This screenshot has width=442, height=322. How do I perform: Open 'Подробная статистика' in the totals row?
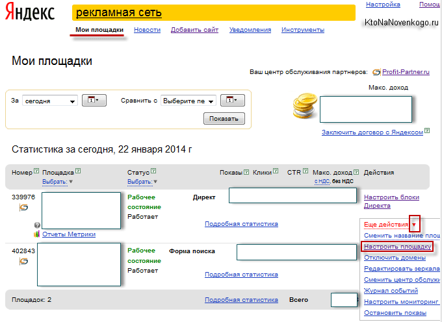point(241,300)
